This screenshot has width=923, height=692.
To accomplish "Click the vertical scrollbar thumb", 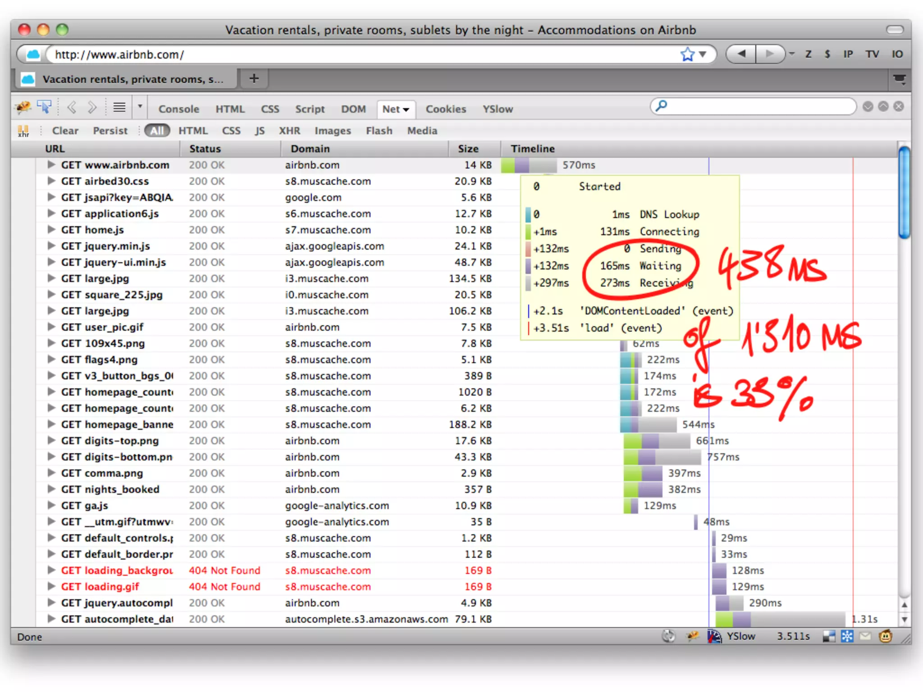I will [x=904, y=191].
